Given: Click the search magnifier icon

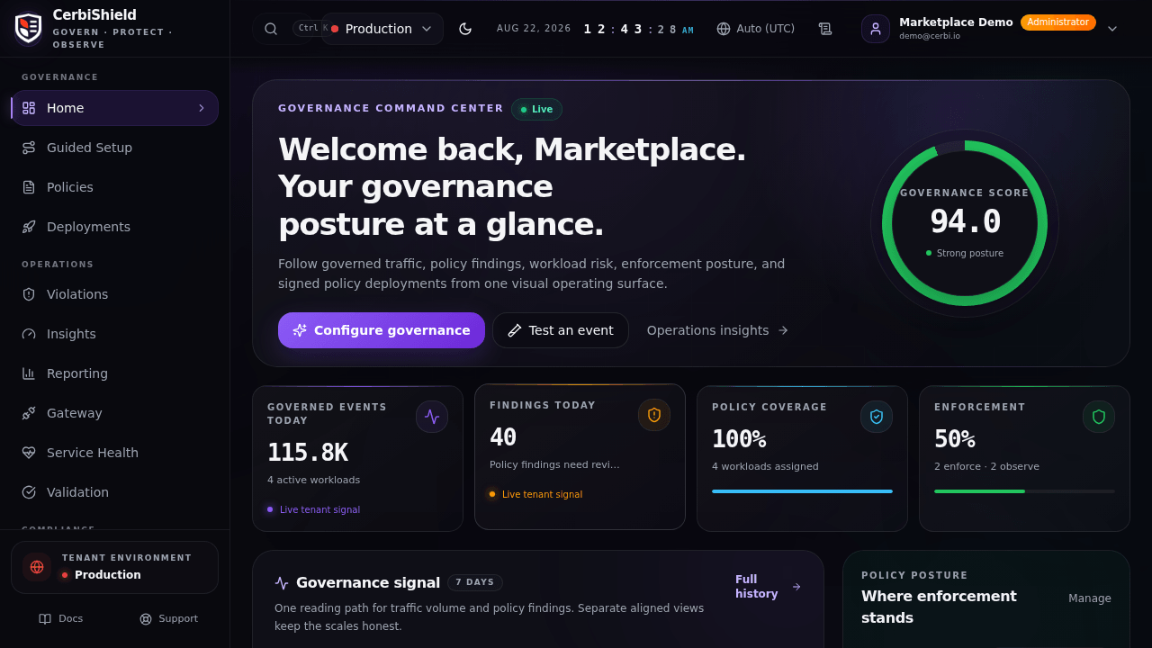Looking at the screenshot, I should (271, 29).
